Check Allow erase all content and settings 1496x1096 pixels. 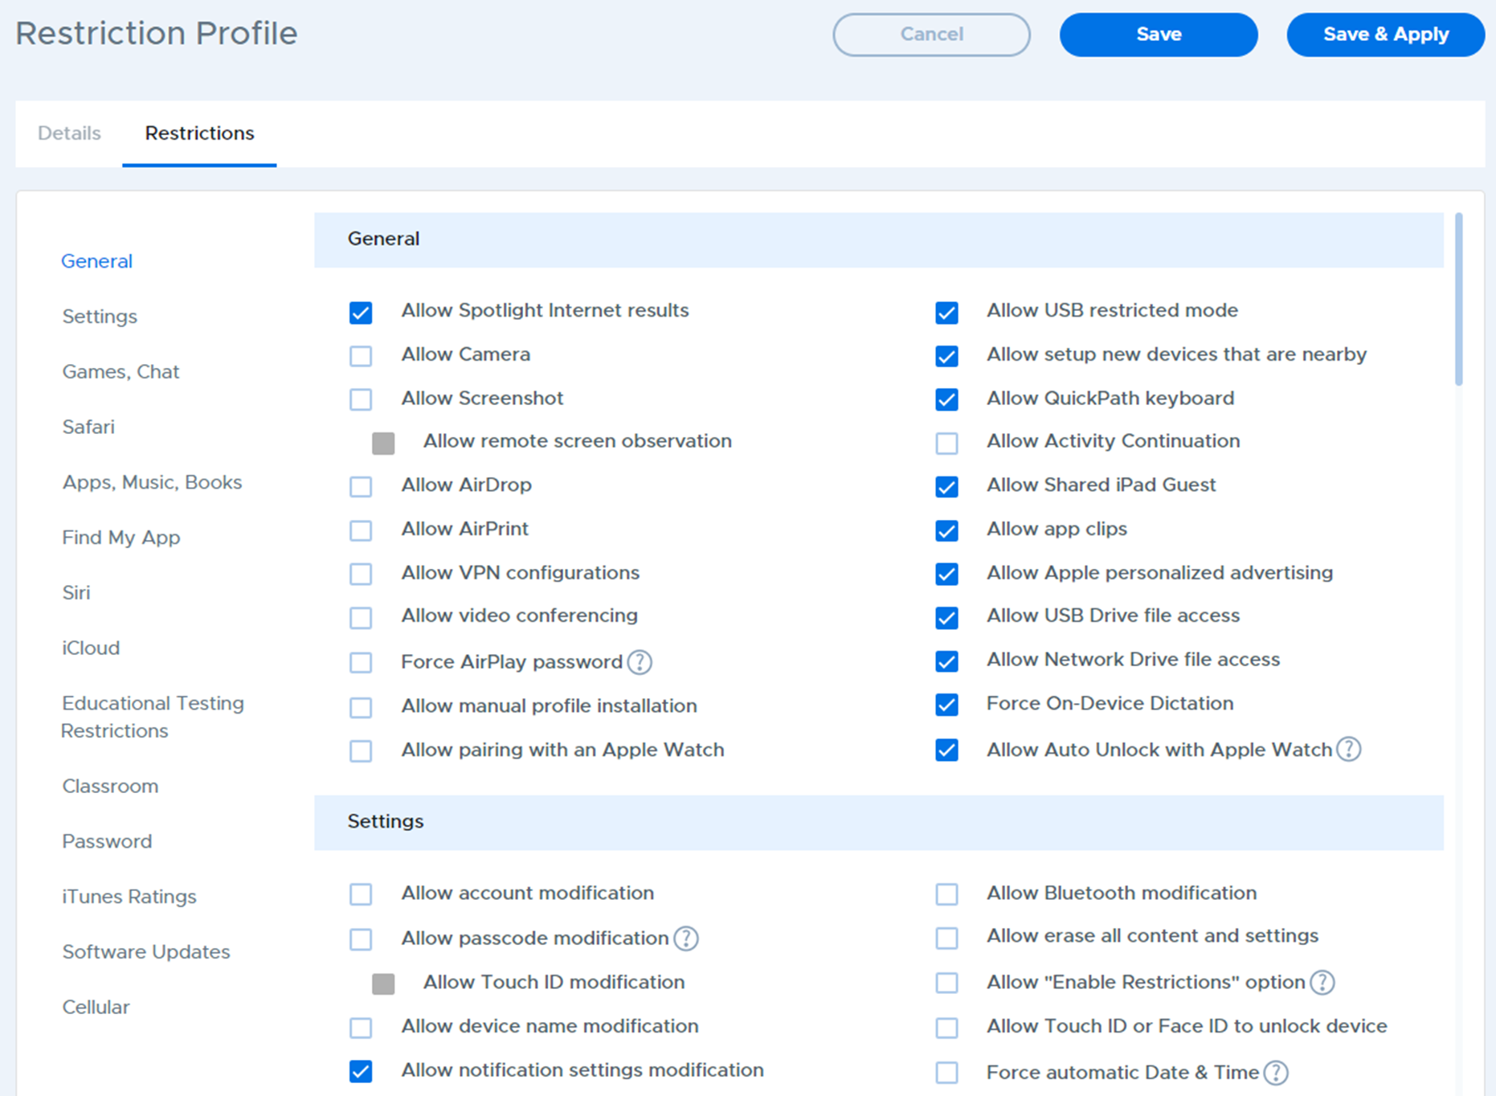point(946,938)
